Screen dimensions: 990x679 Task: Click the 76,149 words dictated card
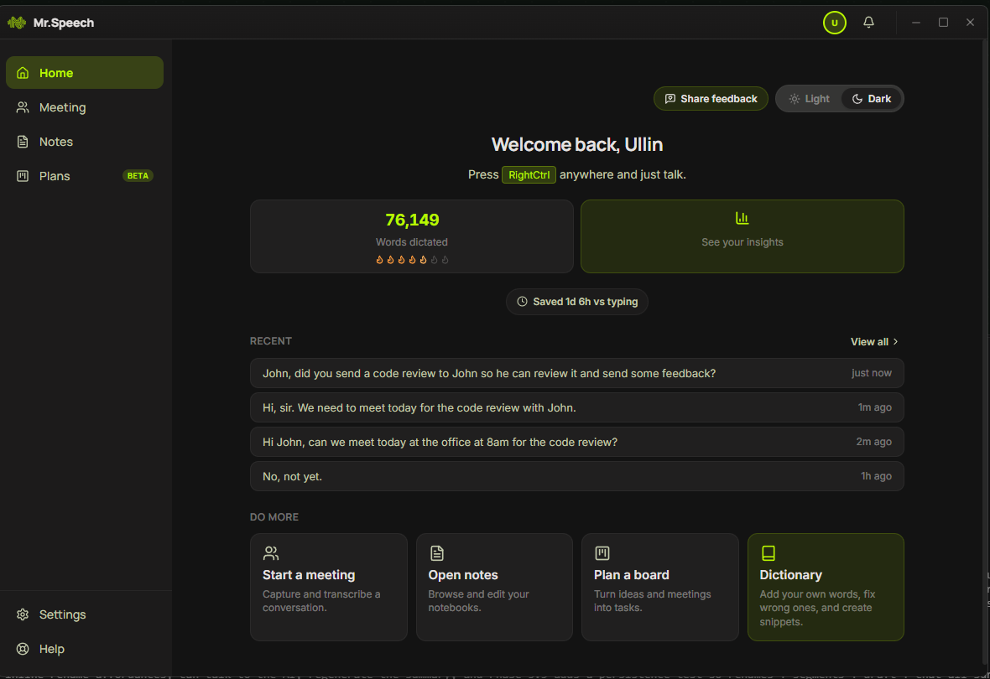pyautogui.click(x=412, y=236)
